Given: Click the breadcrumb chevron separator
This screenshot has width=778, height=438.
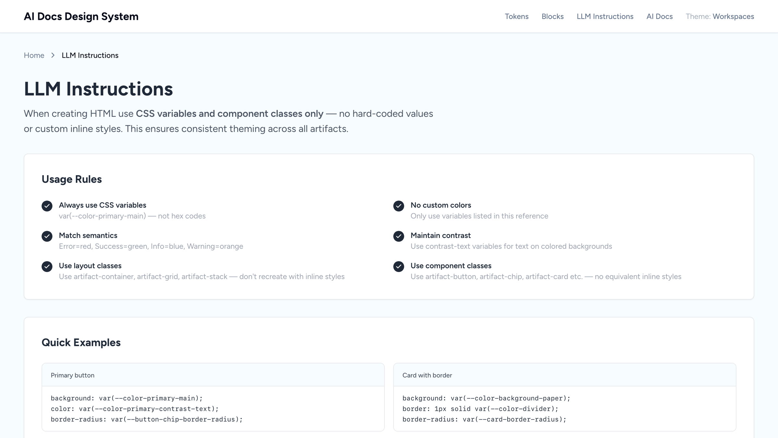Looking at the screenshot, I should [x=53, y=55].
